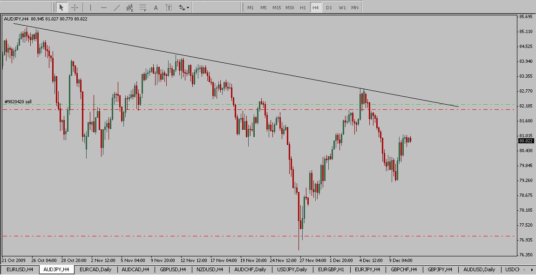Open the USDJPY,Daily chart tab

pyautogui.click(x=292, y=269)
